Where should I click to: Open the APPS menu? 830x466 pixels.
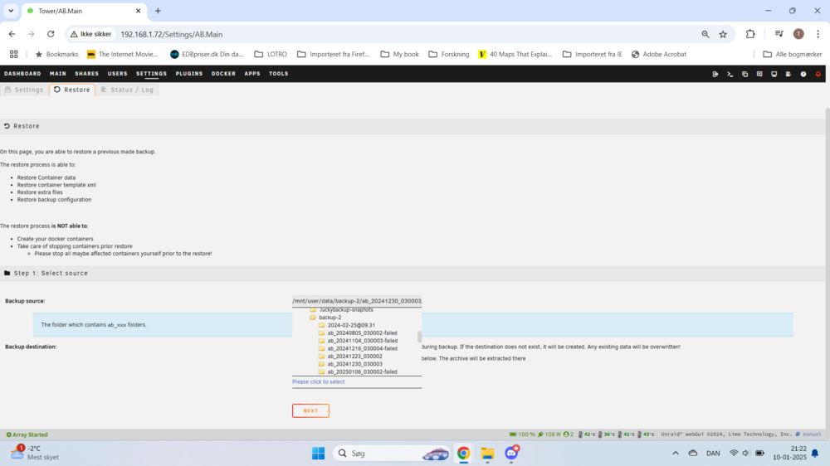pos(252,74)
